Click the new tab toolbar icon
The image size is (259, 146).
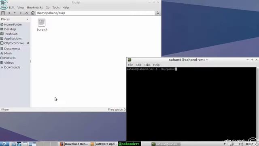point(3,13)
